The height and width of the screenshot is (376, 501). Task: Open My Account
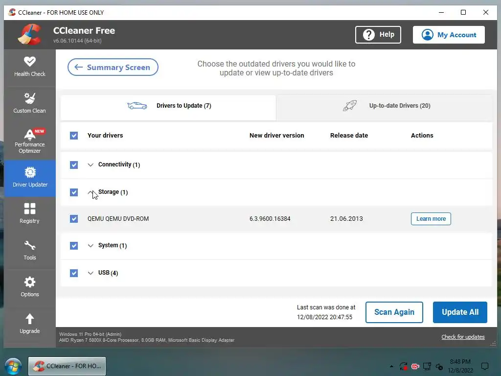[x=449, y=35]
